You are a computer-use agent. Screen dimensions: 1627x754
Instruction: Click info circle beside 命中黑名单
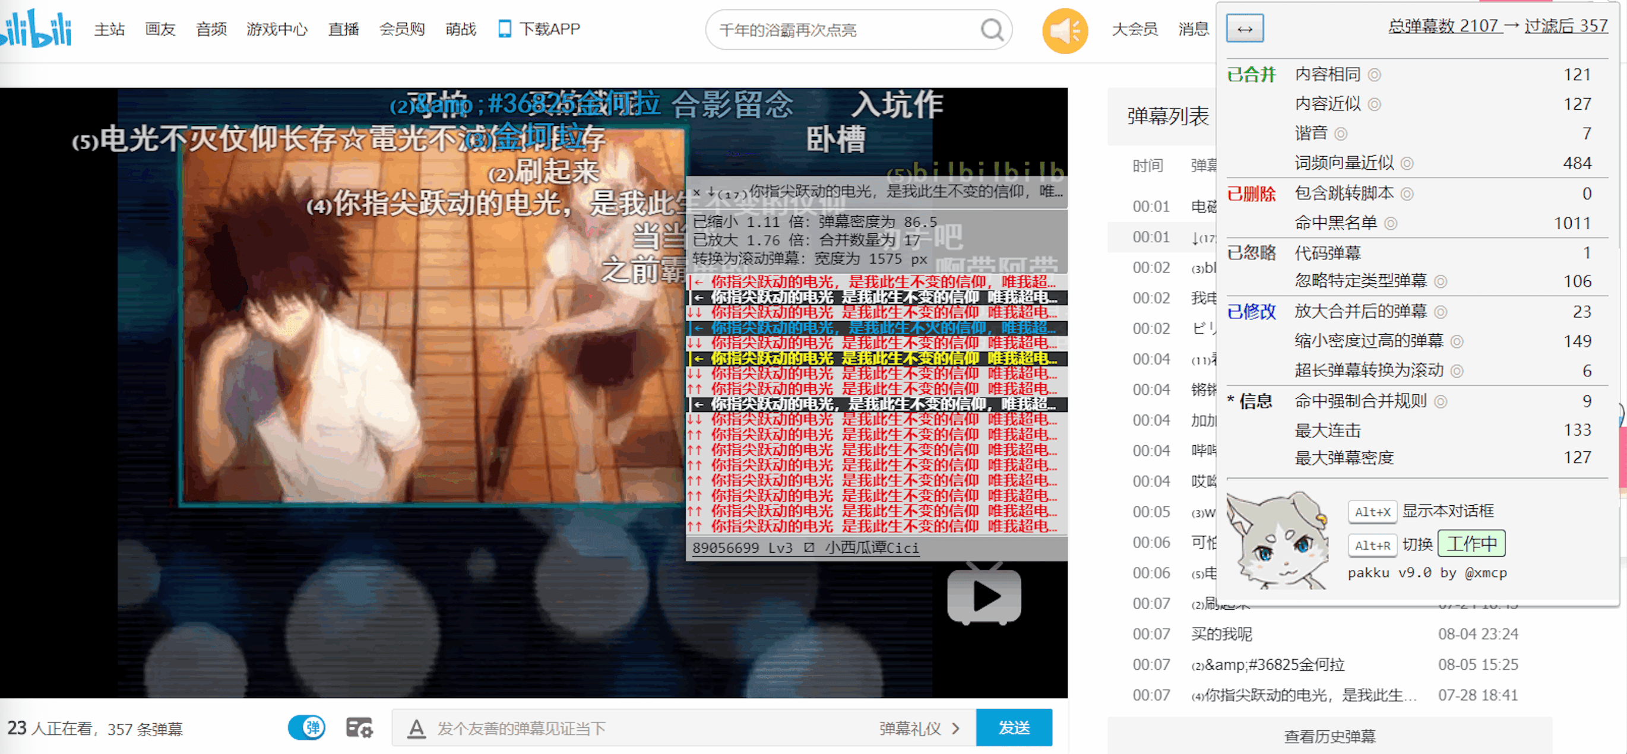pos(1390,224)
